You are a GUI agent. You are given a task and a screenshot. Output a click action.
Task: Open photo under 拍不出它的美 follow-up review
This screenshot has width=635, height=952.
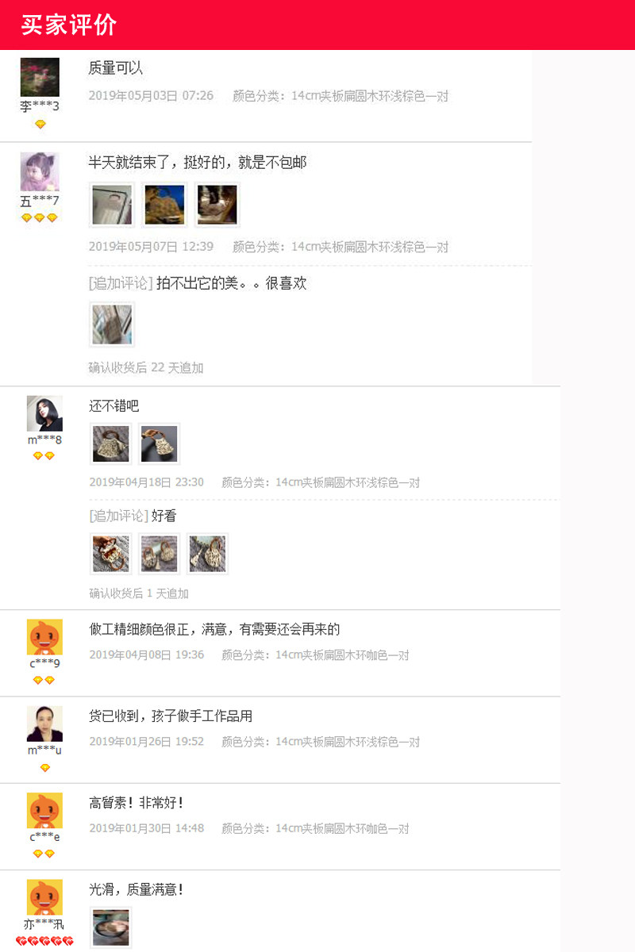111,324
